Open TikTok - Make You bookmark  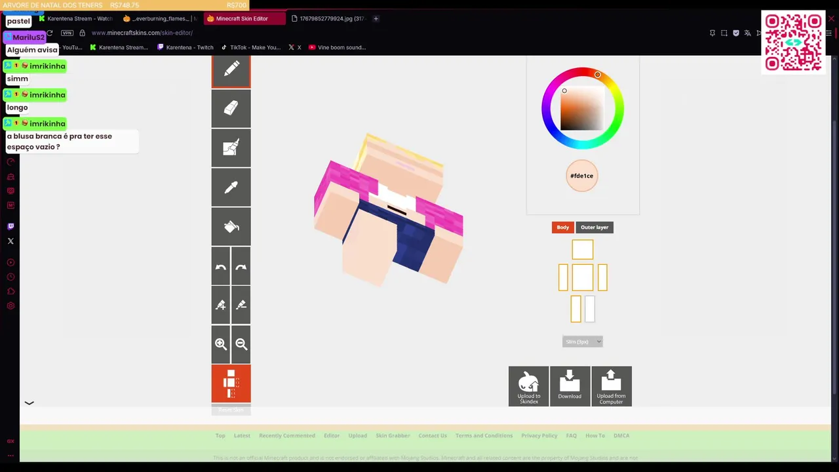click(251, 47)
